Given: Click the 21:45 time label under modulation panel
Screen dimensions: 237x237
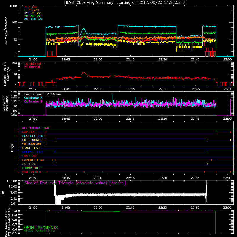Looking at the screenshot, I should [x=65, y=119].
